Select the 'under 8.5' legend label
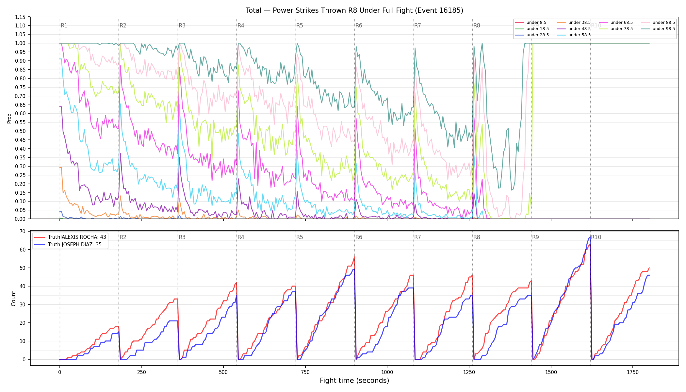686x392 pixels. [536, 23]
